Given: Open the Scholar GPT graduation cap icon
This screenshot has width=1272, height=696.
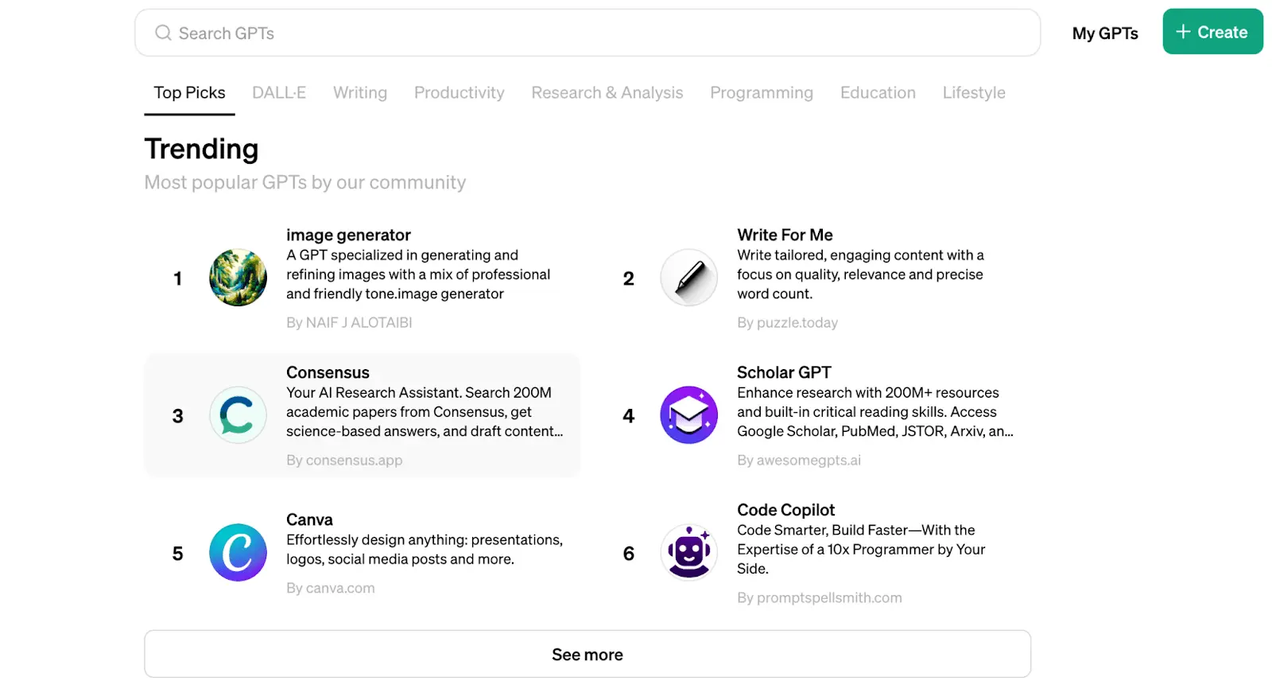Looking at the screenshot, I should click(x=688, y=415).
